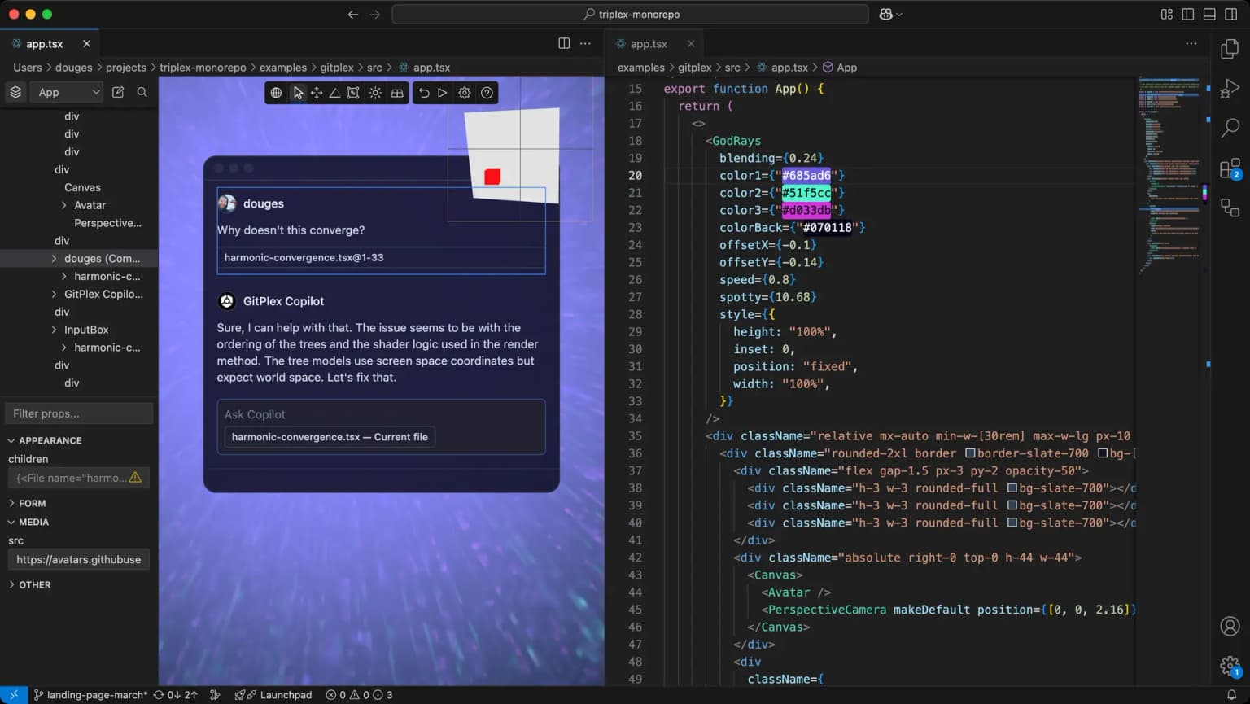Open the Extensions view in activity bar

tap(1230, 168)
